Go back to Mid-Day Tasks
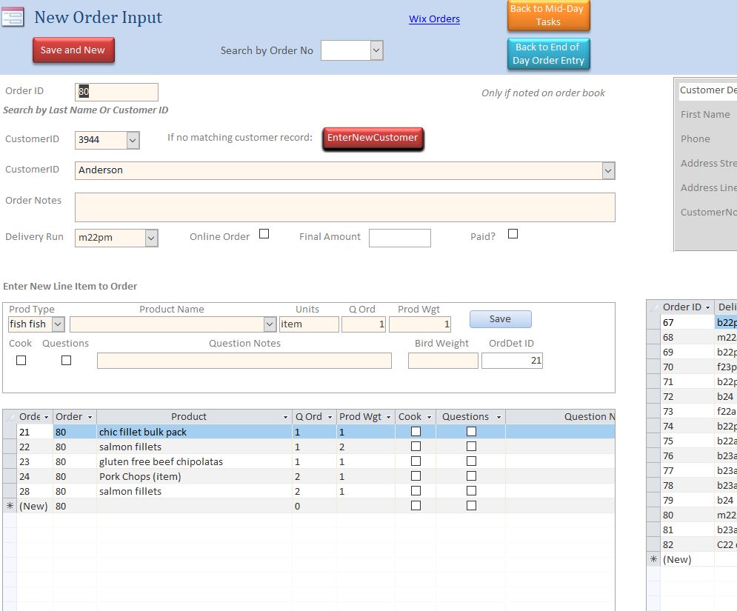Image resolution: width=737 pixels, height=611 pixels. point(548,16)
